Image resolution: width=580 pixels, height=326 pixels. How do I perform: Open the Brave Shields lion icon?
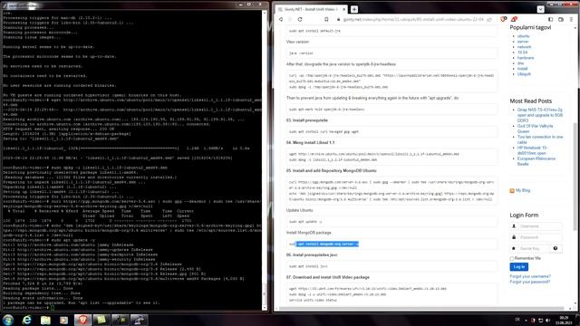[504, 19]
